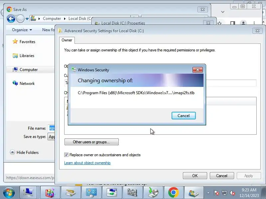Toggle Replace owner on subcontainers and objects
Screen dimensions: 266x199
click(66, 155)
